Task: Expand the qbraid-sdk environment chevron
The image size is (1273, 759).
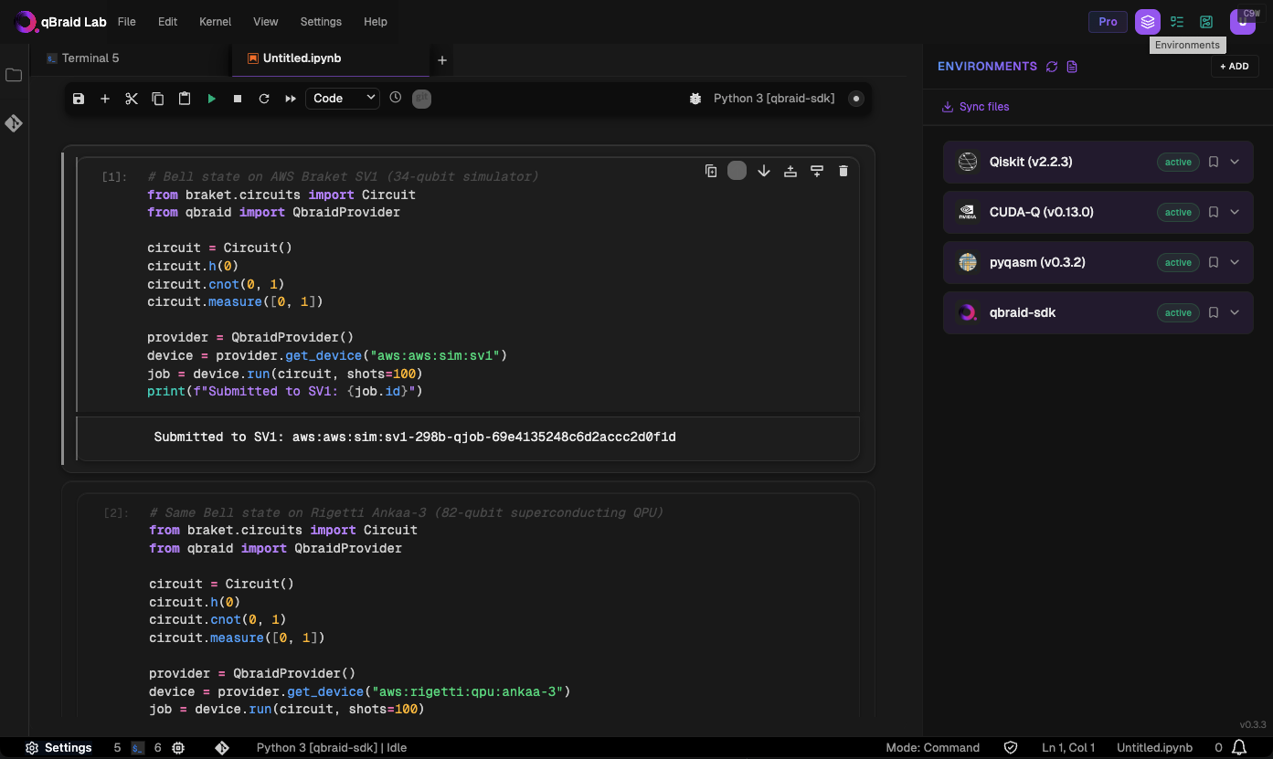Action: point(1235,312)
